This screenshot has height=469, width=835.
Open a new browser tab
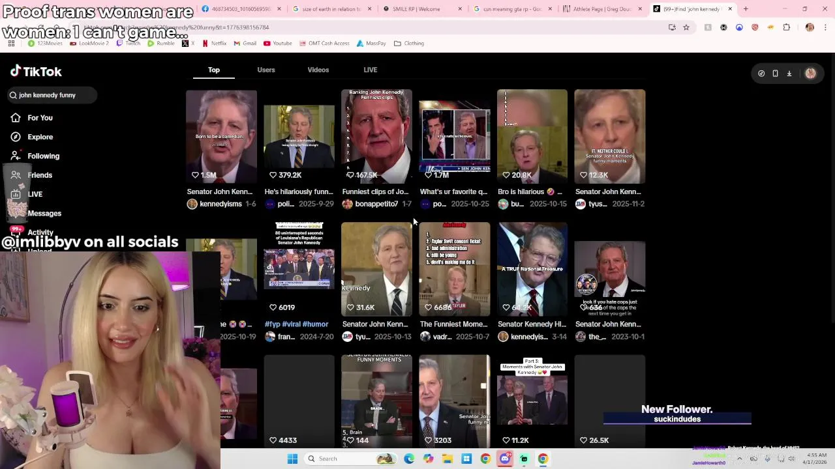click(746, 9)
